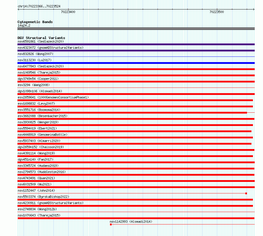Select variant label esv2659641 (1000GenomesConsortiumPhase1)
The image size is (263, 236).
tap(53, 97)
